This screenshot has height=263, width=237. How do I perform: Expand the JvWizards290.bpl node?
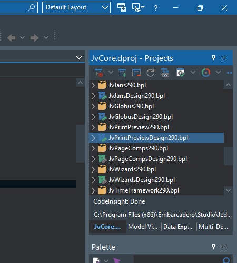[93, 169]
